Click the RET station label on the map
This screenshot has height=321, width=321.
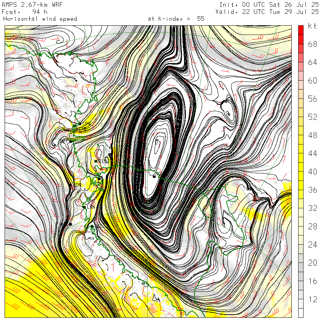click(x=64, y=141)
